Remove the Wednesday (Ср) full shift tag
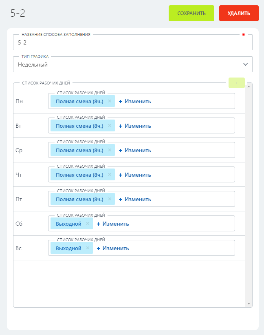 (110, 150)
